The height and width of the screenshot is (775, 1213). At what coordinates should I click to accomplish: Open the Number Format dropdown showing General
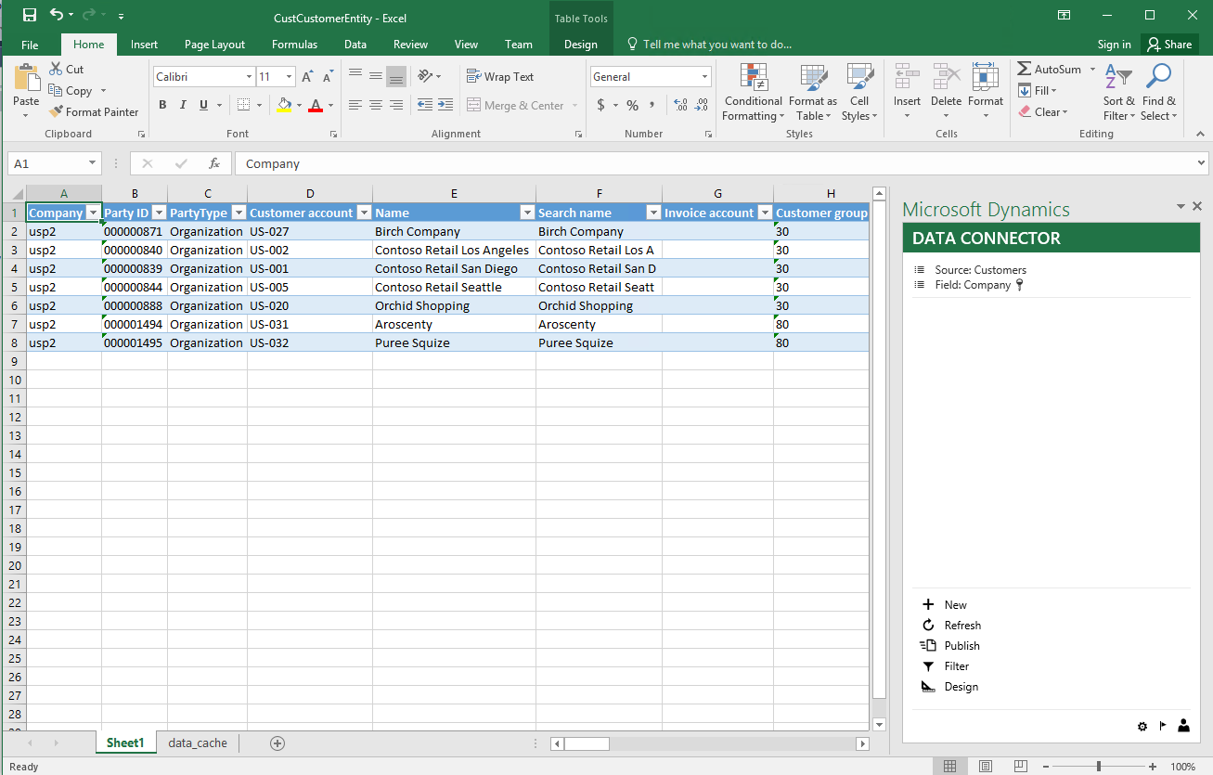(703, 76)
